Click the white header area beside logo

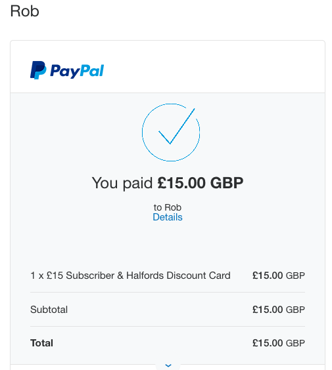tap(213, 67)
